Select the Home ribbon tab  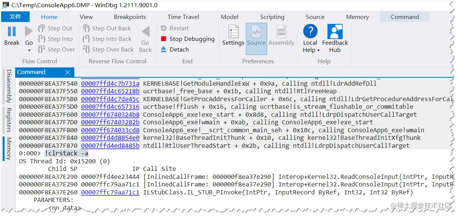click(x=49, y=17)
